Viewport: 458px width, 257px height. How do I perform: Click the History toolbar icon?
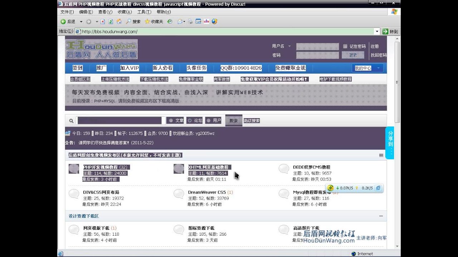170,21
